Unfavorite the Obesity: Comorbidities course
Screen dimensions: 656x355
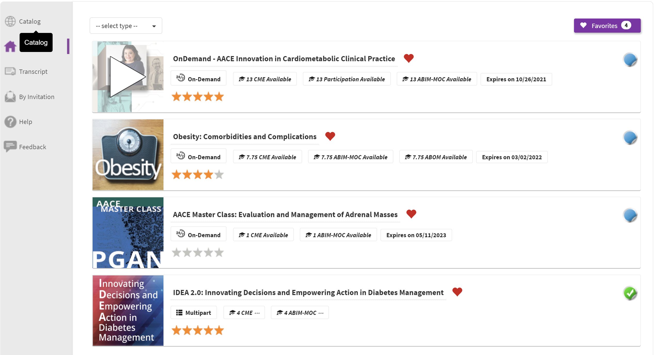pyautogui.click(x=330, y=136)
